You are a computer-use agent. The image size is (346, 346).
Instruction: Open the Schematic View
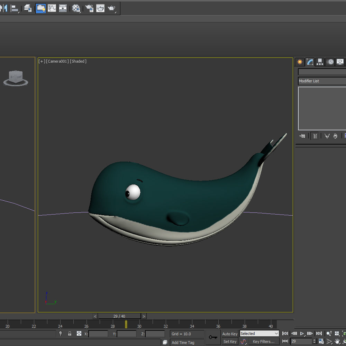[x=63, y=8]
